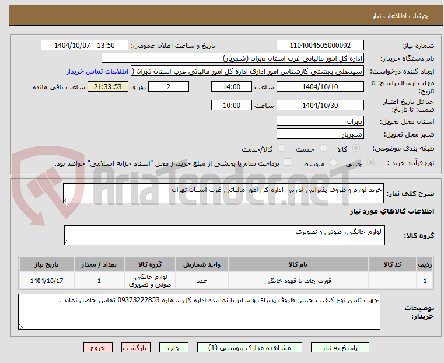Click the delivery province field تهران
The image size is (444, 363).
pyautogui.click(x=320, y=121)
